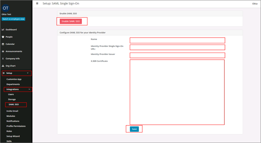Viewport: 261px width, 143px height.
Task: Open the SAML SSO menu item
Action: [14, 104]
